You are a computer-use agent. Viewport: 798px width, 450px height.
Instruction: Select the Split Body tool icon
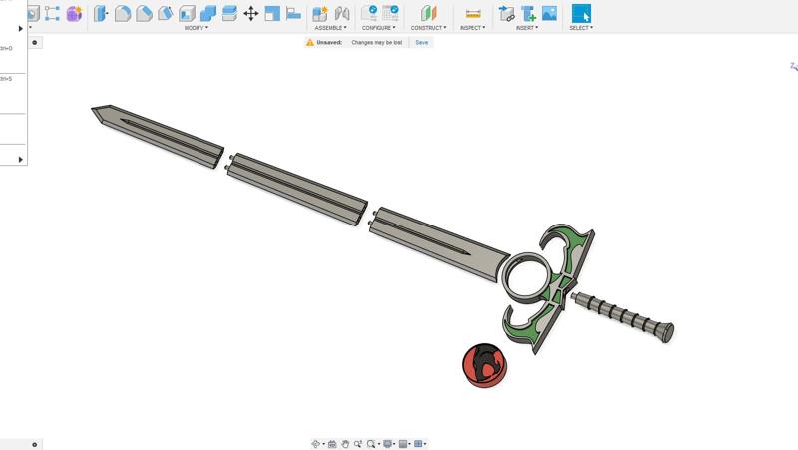click(272, 14)
